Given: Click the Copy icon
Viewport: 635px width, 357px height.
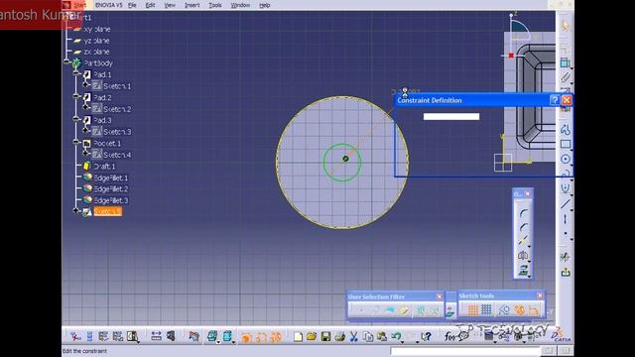Looking at the screenshot, I should [368, 336].
